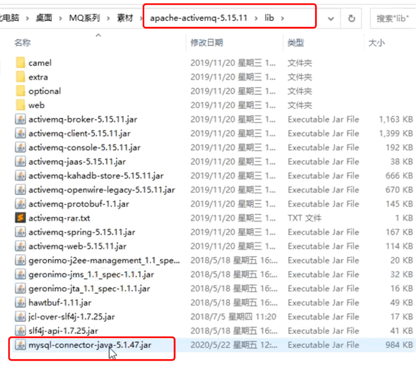The height and width of the screenshot is (368, 416).
Task: Click the activemq-client-5.15.11.jar file icon
Action: point(21,133)
